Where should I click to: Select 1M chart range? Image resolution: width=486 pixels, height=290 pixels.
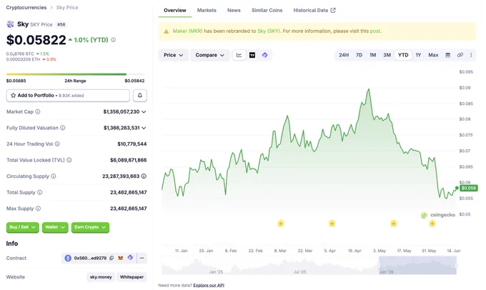pos(372,55)
